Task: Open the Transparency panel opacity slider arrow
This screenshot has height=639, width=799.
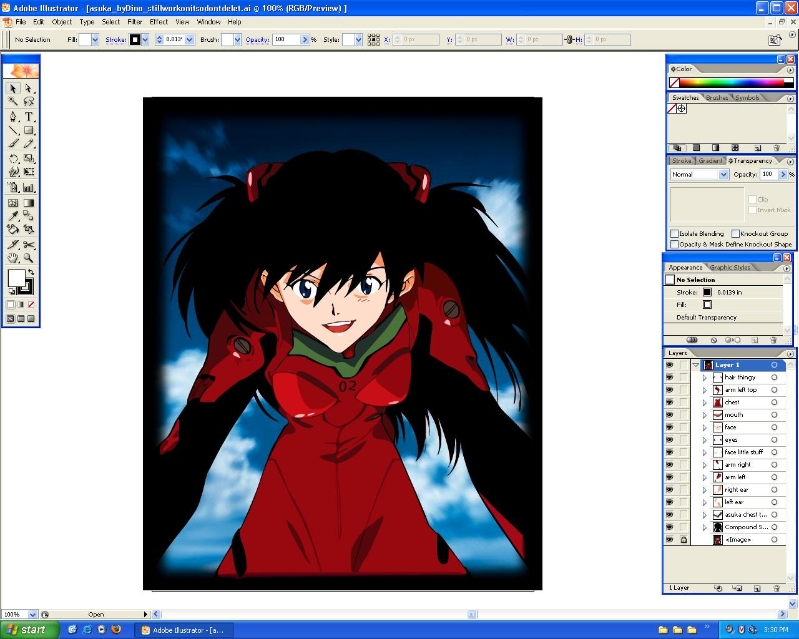Action: (x=783, y=175)
